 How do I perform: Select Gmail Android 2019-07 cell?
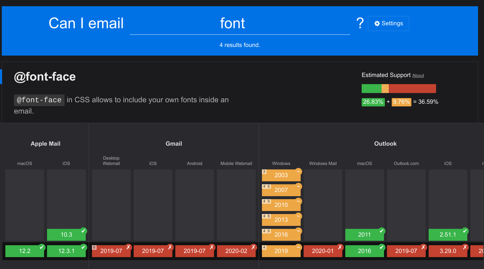tap(195, 251)
